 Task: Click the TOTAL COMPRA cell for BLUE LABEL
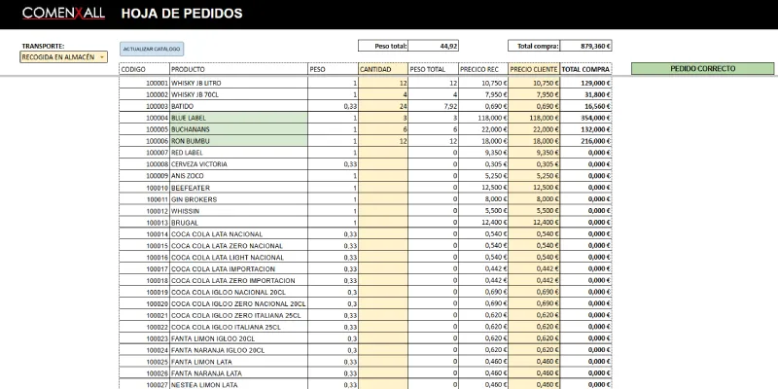[586, 118]
